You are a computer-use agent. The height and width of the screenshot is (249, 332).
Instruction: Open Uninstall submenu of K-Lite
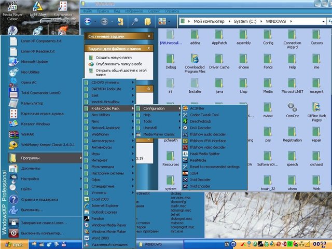point(158,128)
